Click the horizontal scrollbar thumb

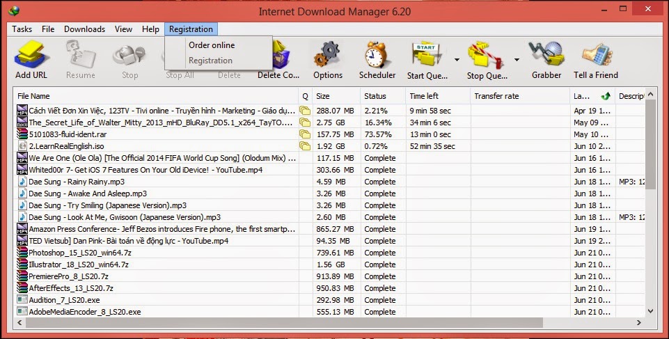pos(284,323)
